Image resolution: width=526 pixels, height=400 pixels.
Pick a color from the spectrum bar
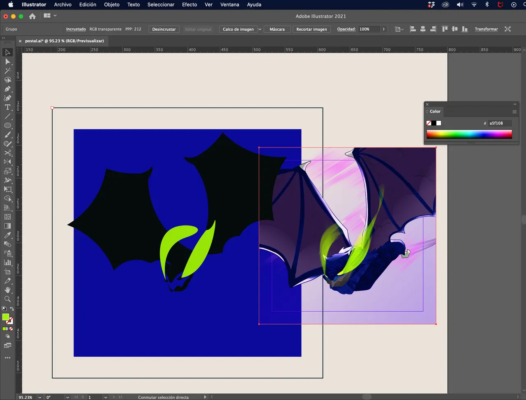[x=469, y=134]
